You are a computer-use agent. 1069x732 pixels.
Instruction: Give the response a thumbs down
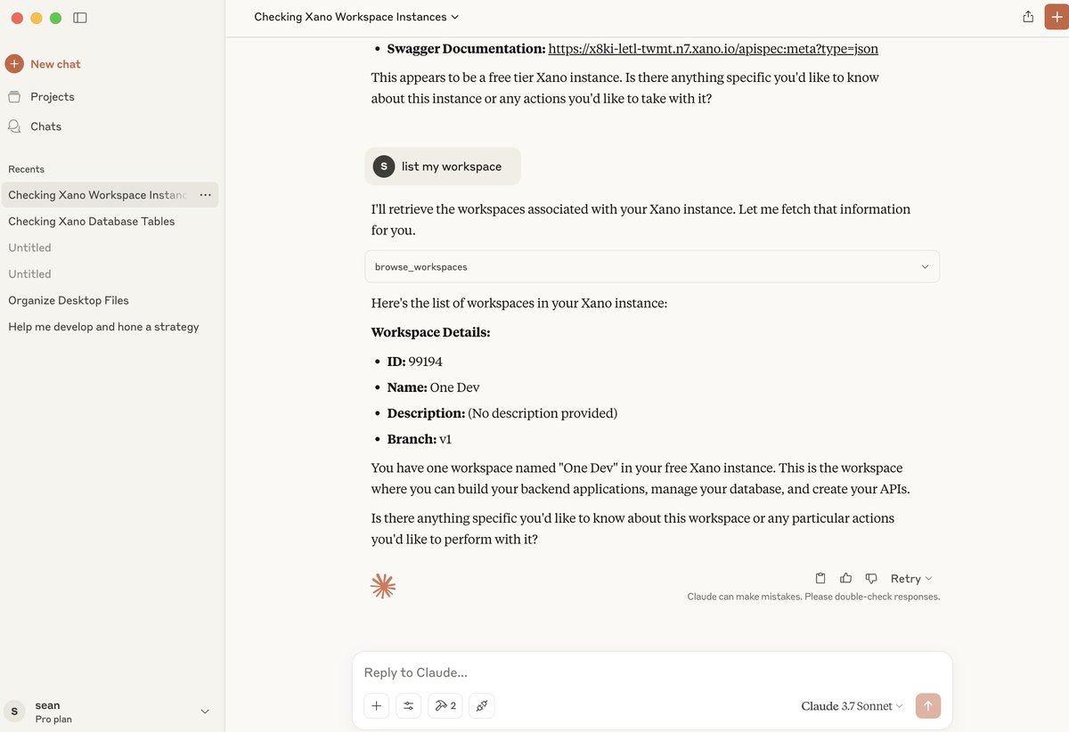871,578
